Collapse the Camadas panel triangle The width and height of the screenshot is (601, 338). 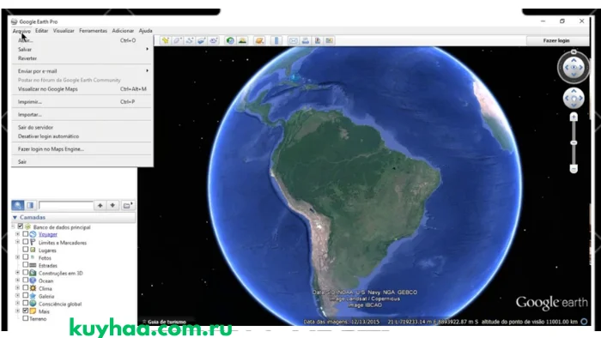pos(15,217)
